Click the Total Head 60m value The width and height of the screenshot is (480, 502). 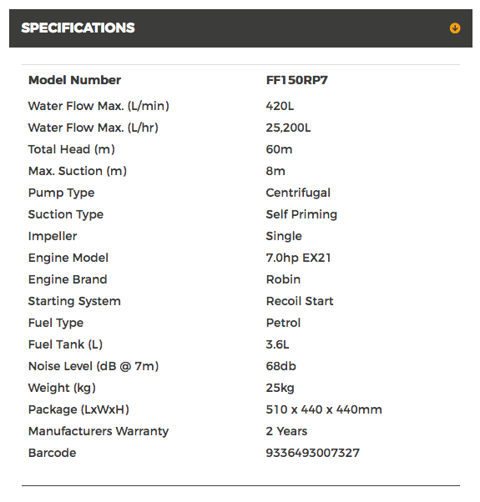point(279,149)
